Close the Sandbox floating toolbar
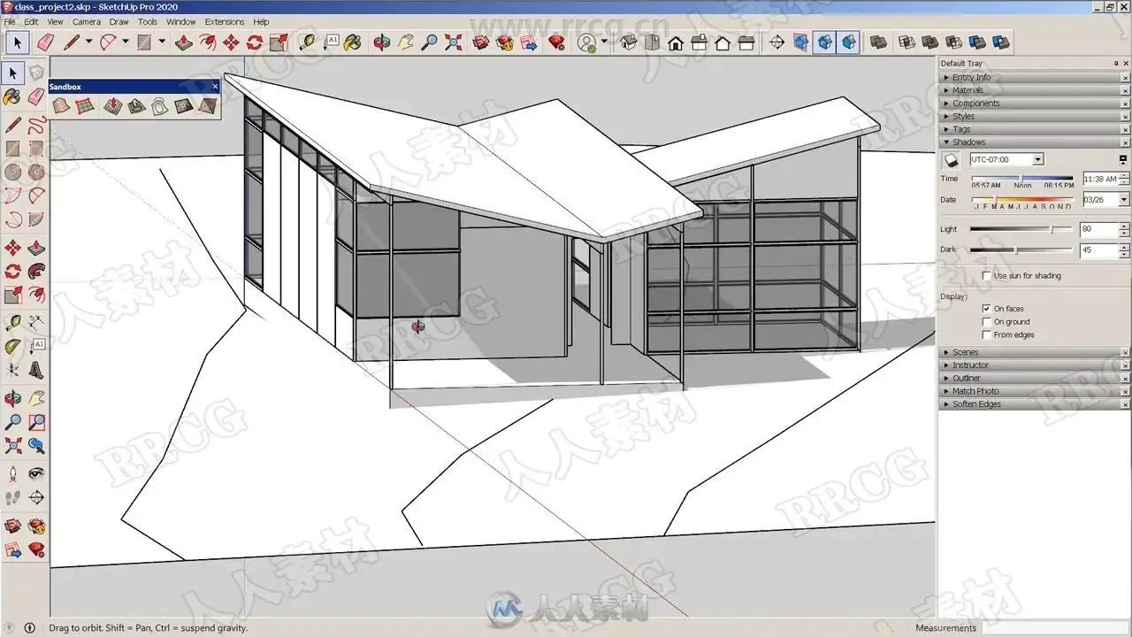 (x=215, y=87)
